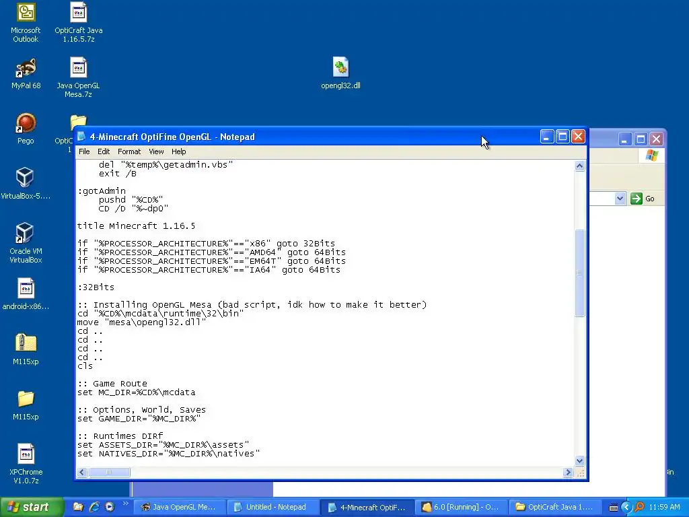The width and height of the screenshot is (689, 517).
Task: Click the Start button
Action: point(32,507)
